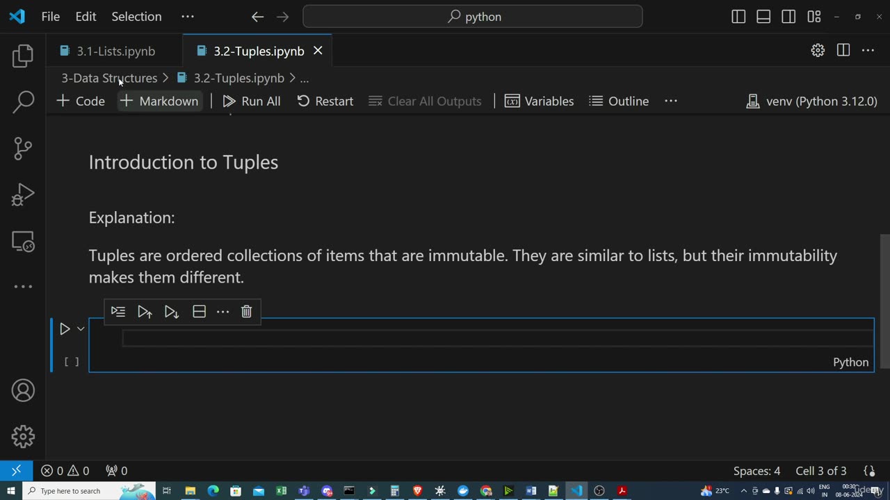Show additional views ellipsis in activity bar
890x500 pixels.
(x=23, y=287)
